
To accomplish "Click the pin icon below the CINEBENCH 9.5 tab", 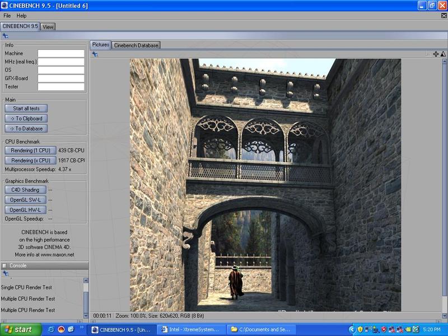I will (x=5, y=36).
